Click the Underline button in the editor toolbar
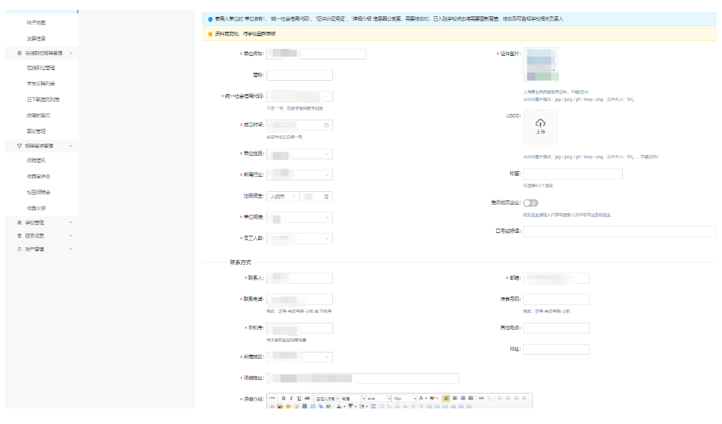 (299, 399)
